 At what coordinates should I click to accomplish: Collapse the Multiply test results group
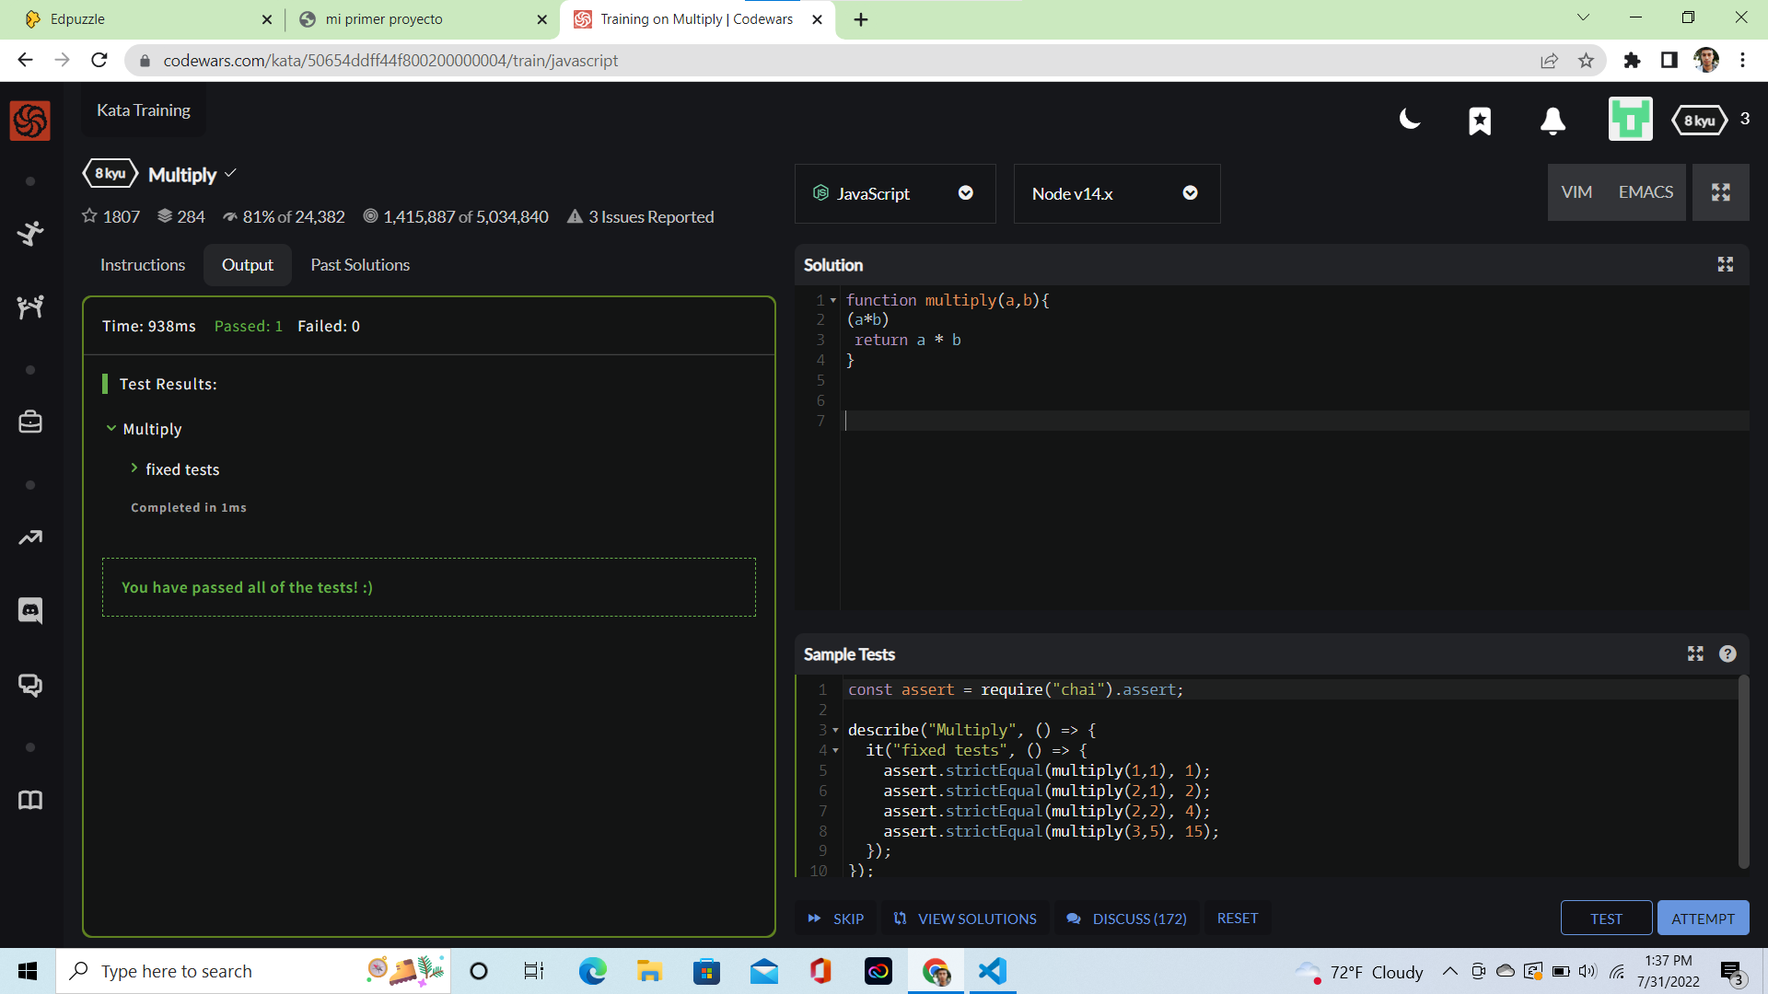tap(110, 428)
